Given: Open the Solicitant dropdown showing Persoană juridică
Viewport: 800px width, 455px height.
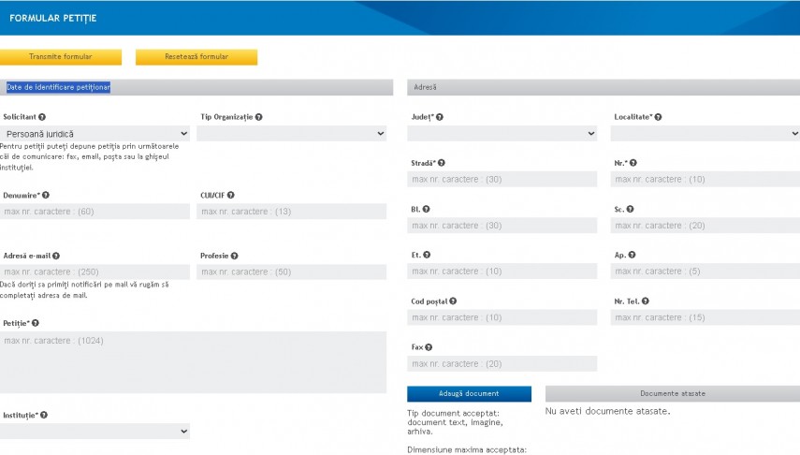Looking at the screenshot, I should tap(95, 134).
